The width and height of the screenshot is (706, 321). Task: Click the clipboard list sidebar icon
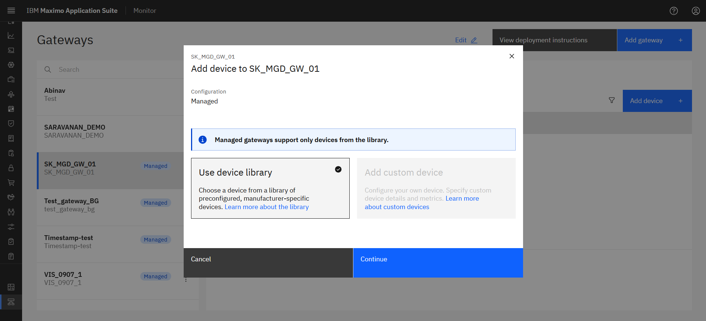[11, 256]
